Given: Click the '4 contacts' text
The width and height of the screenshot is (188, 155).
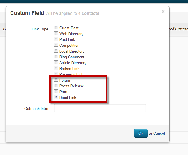Looking at the screenshot, I should (x=89, y=13).
